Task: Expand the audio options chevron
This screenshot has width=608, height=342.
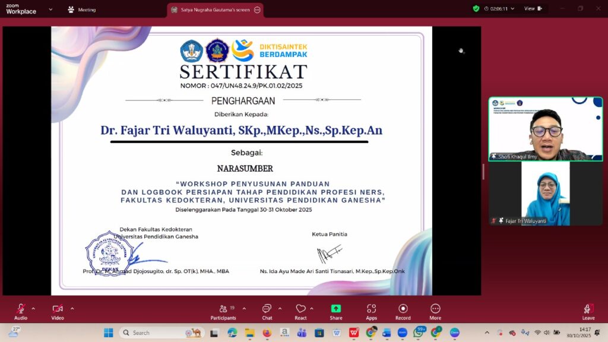Action: (33, 308)
